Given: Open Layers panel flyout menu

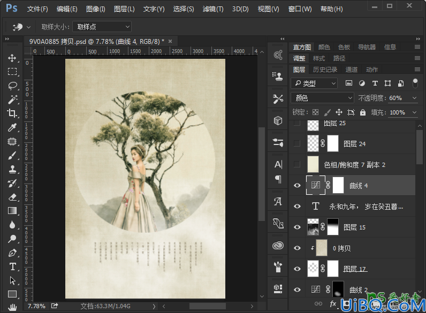Looking at the screenshot, I should pos(417,70).
